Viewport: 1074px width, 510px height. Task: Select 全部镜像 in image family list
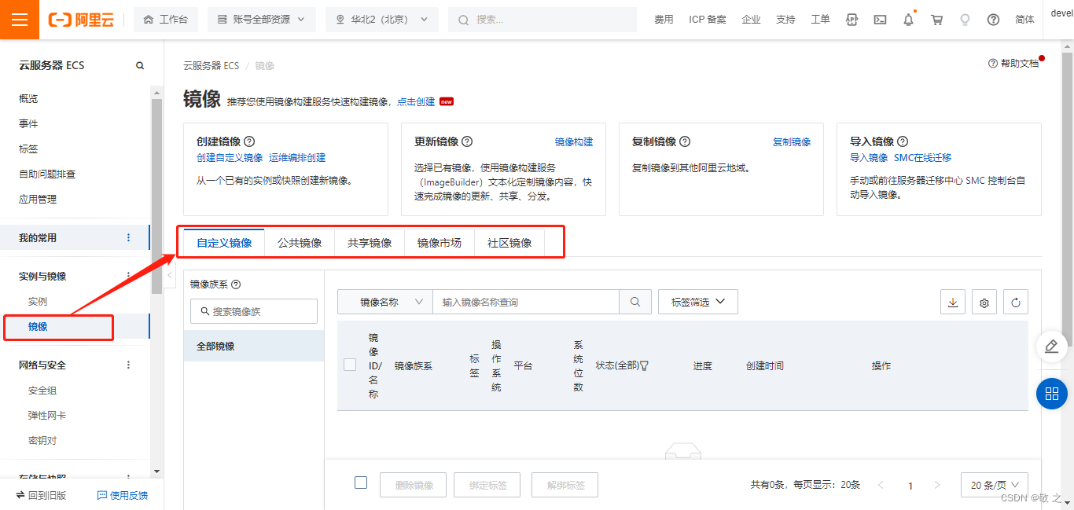[254, 346]
